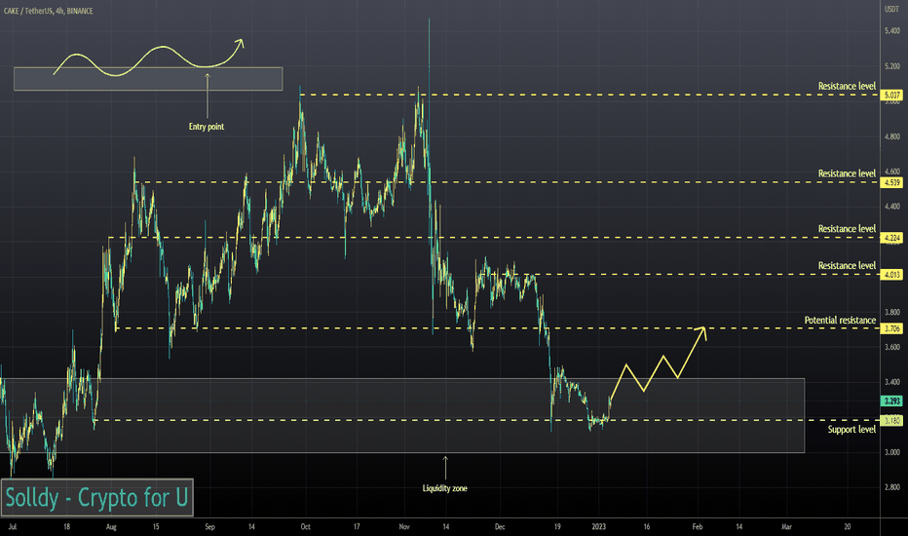Click the 4.400 value on price axis
This screenshot has height=536, width=908.
coord(891,207)
